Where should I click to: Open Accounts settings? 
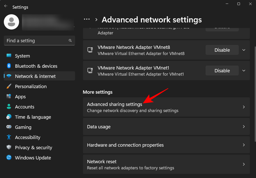pyautogui.click(x=24, y=107)
